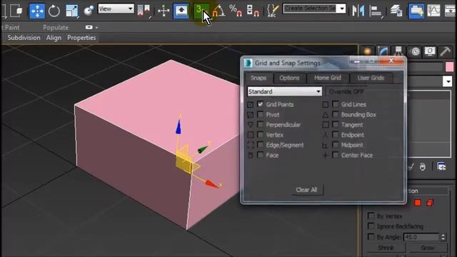
Task: Toggle the Ribbon icon
Action: coord(416,11)
